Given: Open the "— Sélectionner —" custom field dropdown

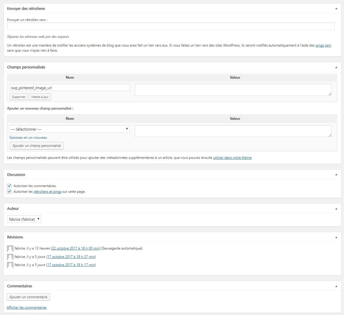Looking at the screenshot, I should 69,129.
